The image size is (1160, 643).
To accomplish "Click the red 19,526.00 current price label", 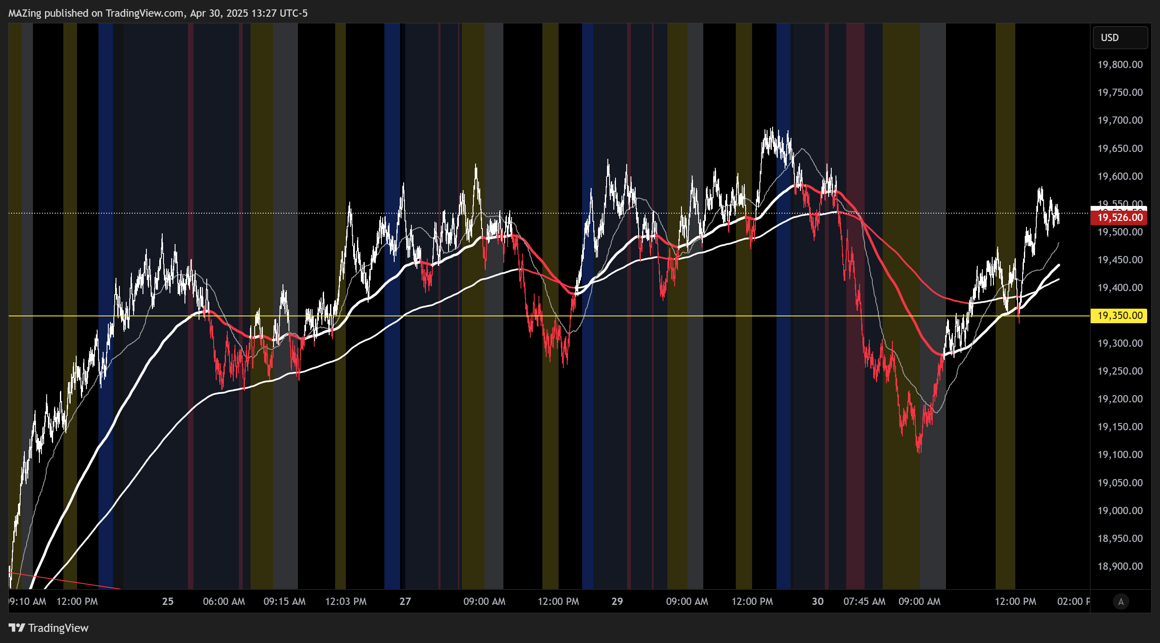I will (1118, 218).
